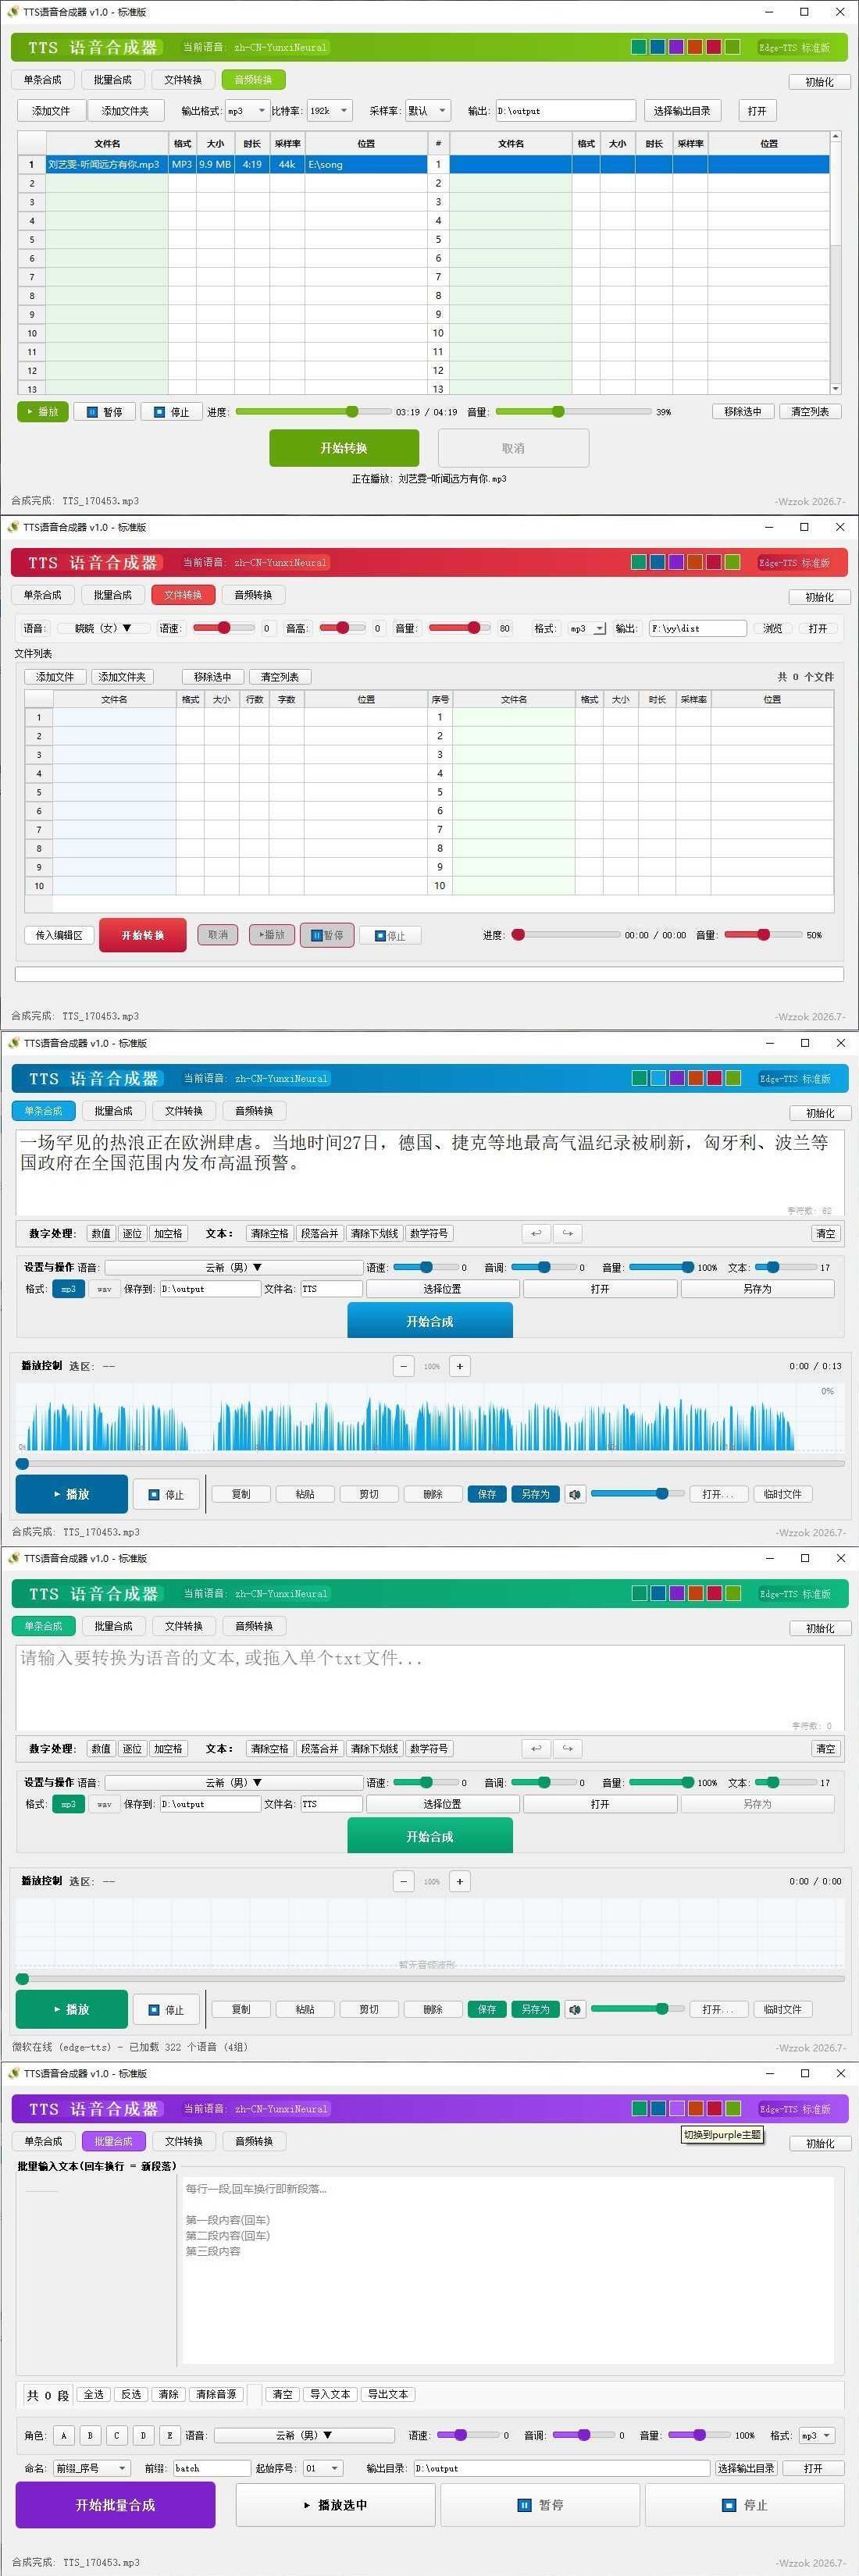Choose role D in purple batch window
This screenshot has height=2576, width=859.
(143, 2435)
